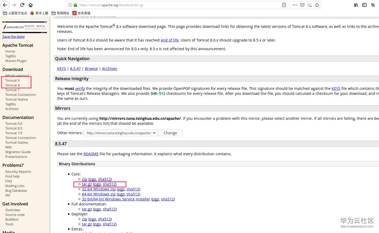Open the Buildbot sidebar link

pyautogui.click(x=12, y=220)
